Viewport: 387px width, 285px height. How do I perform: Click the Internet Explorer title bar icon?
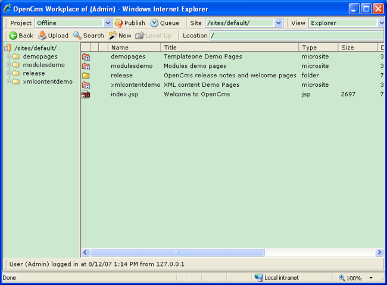[8, 9]
